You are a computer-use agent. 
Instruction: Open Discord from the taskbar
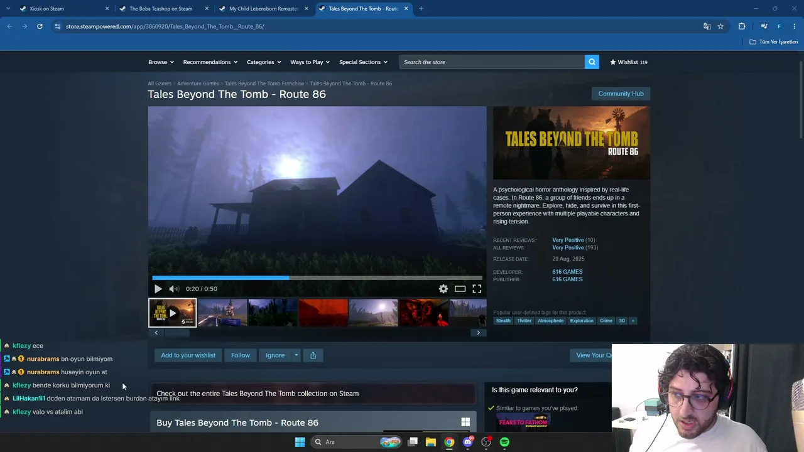[467, 442]
